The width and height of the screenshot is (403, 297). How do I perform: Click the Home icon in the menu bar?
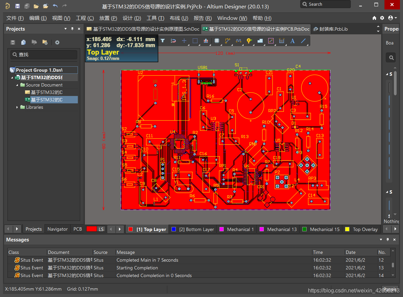tap(374, 18)
